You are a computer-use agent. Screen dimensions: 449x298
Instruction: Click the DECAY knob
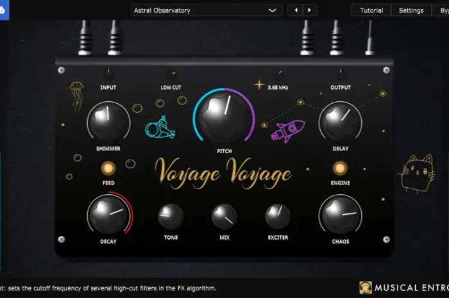(x=108, y=215)
